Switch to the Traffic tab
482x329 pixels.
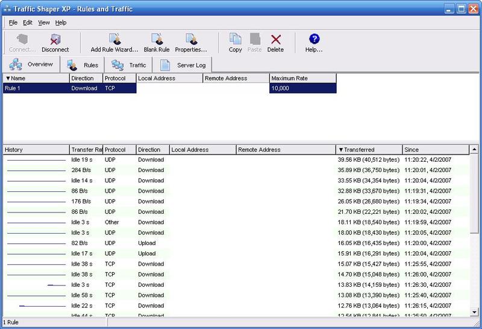(x=128, y=65)
